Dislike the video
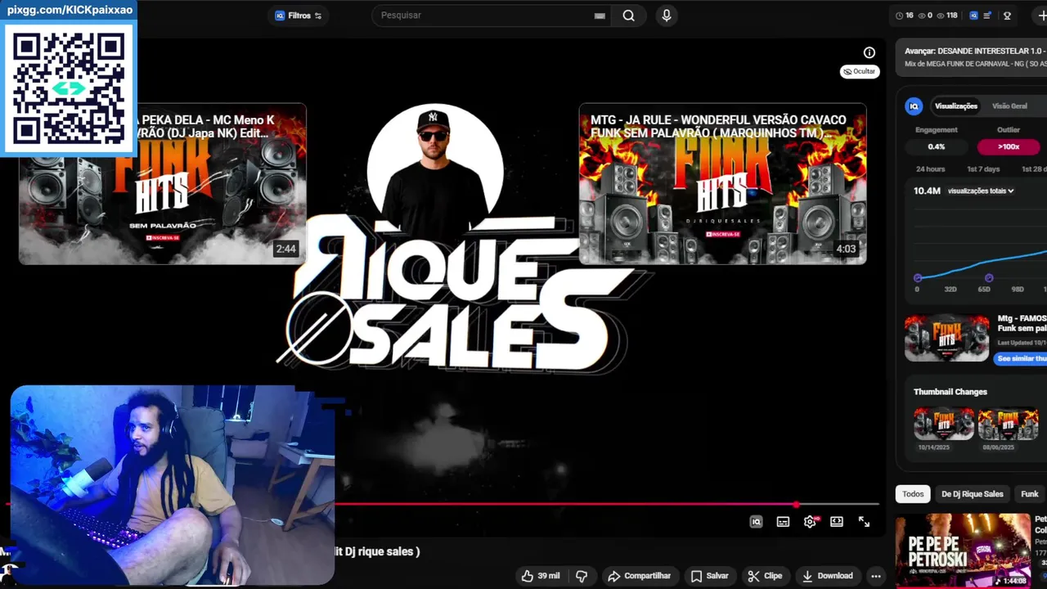This screenshot has height=589, width=1047. [582, 576]
